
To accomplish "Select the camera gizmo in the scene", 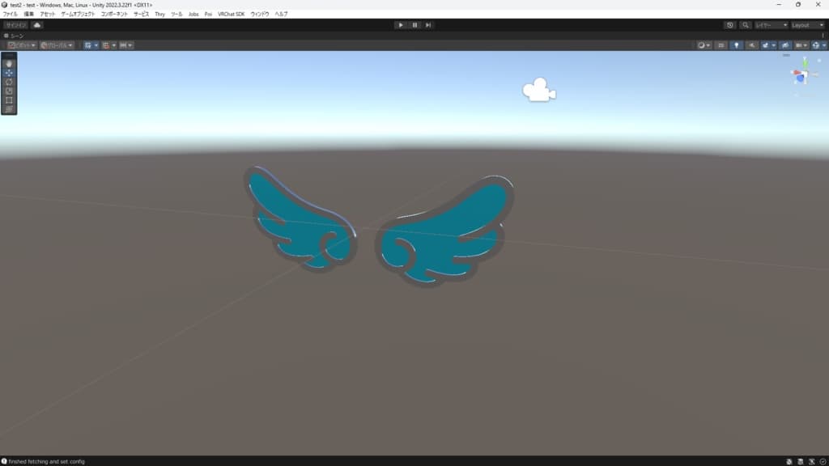I will pyautogui.click(x=539, y=90).
